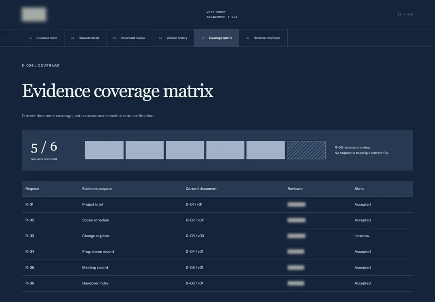Click the Evidence coverage matrix heading
Viewport: 435px width, 302px height.
(118, 91)
